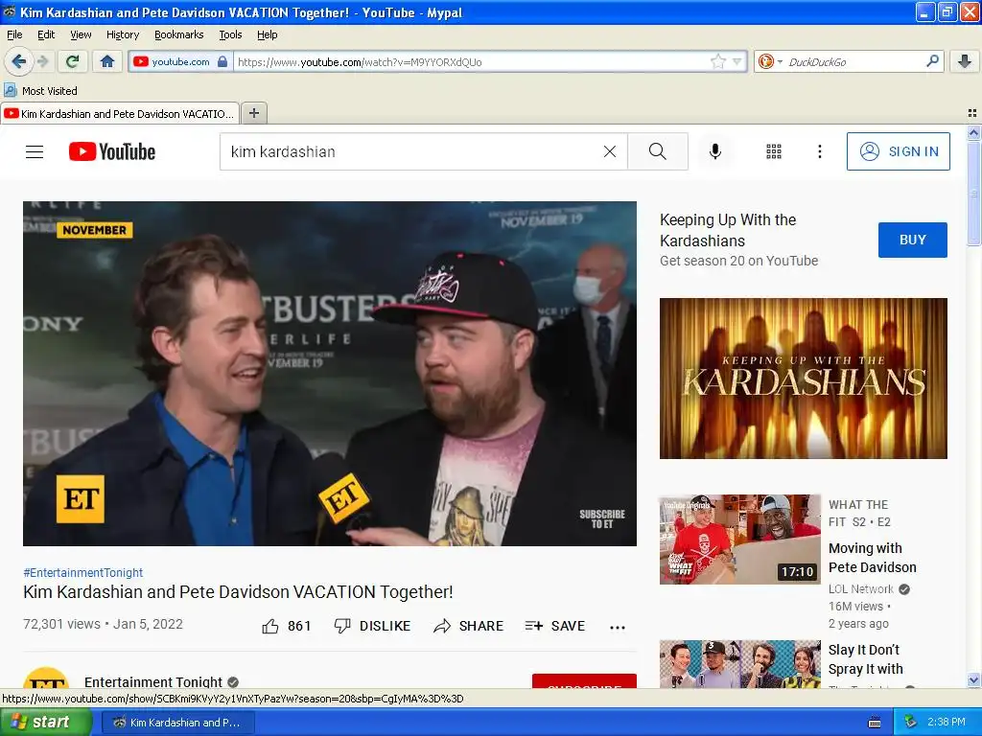Click the browser Back arrow button

(x=18, y=61)
